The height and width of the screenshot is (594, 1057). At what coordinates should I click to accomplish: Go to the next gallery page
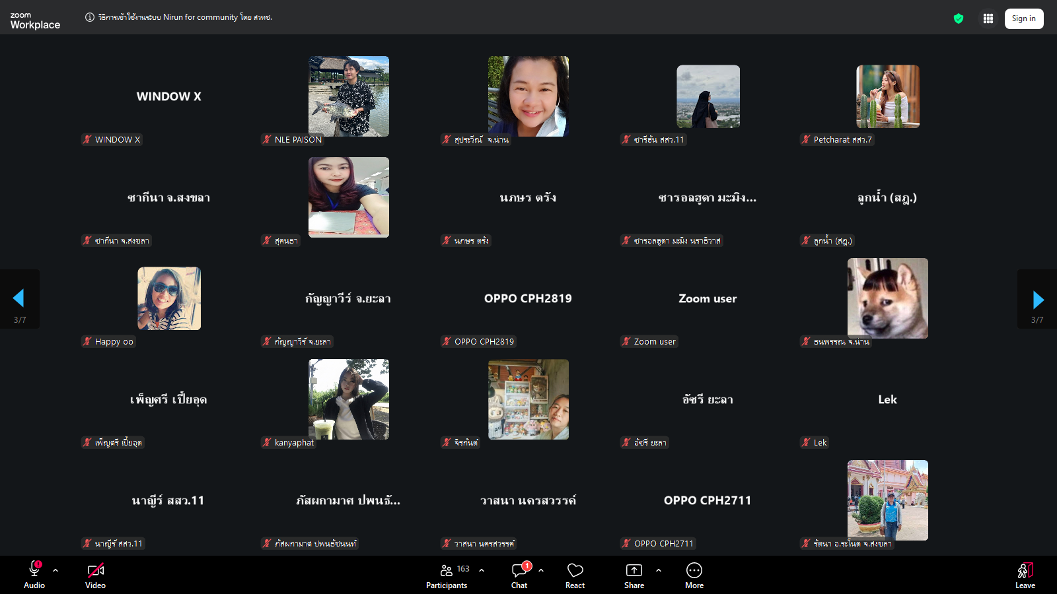(x=1038, y=300)
